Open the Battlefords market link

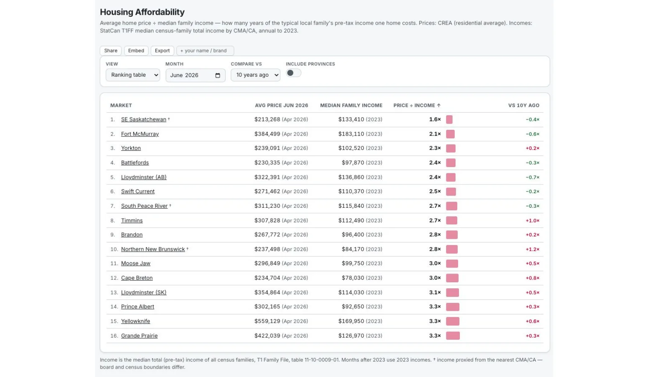pyautogui.click(x=135, y=163)
